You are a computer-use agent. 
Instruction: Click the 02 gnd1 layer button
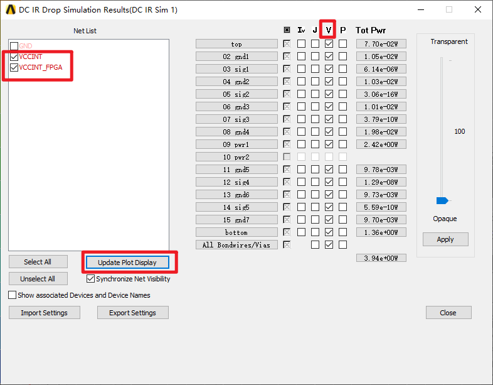236,57
